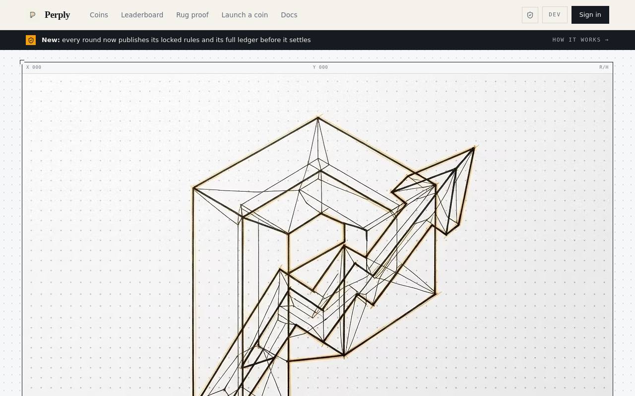
Task: Follow the HOW IT WORKS link
Action: (580, 40)
